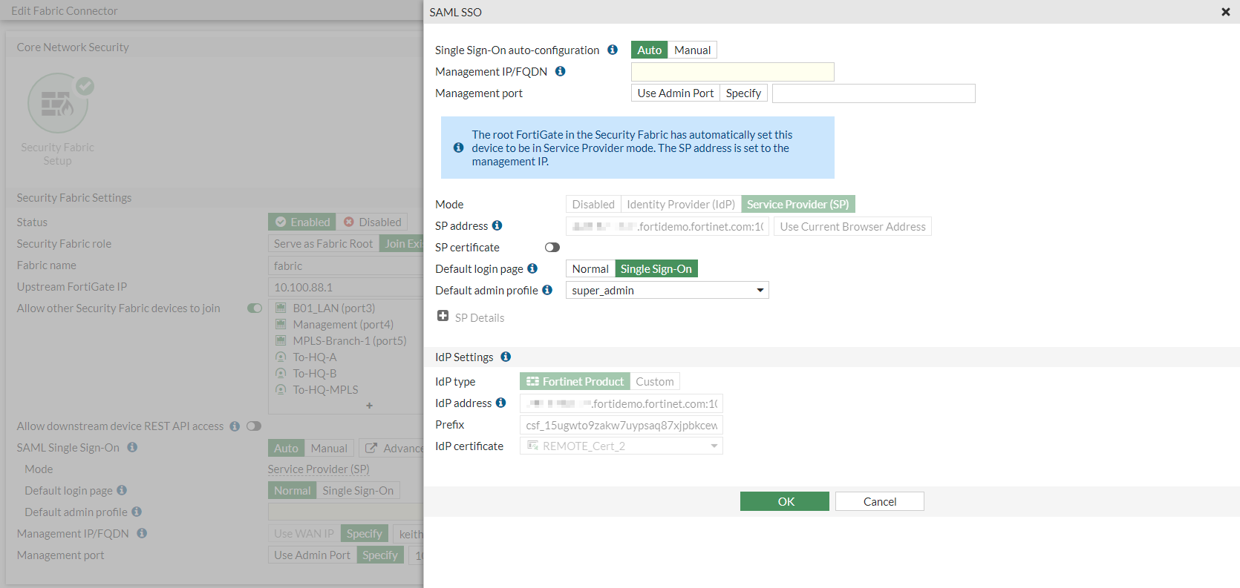Click the Management port value field in SAML SSO
Screen dimensions: 1240x588
(874, 93)
